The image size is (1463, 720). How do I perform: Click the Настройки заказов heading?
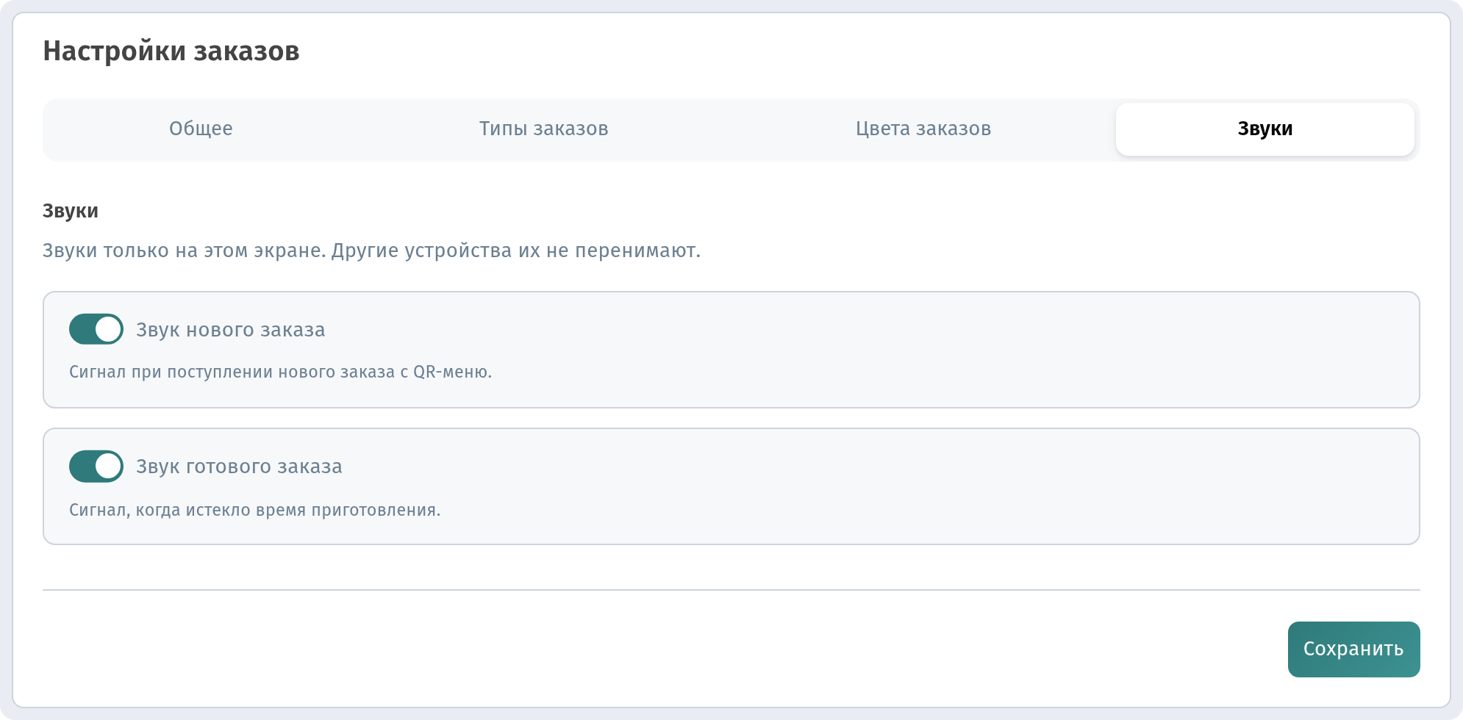tap(171, 51)
